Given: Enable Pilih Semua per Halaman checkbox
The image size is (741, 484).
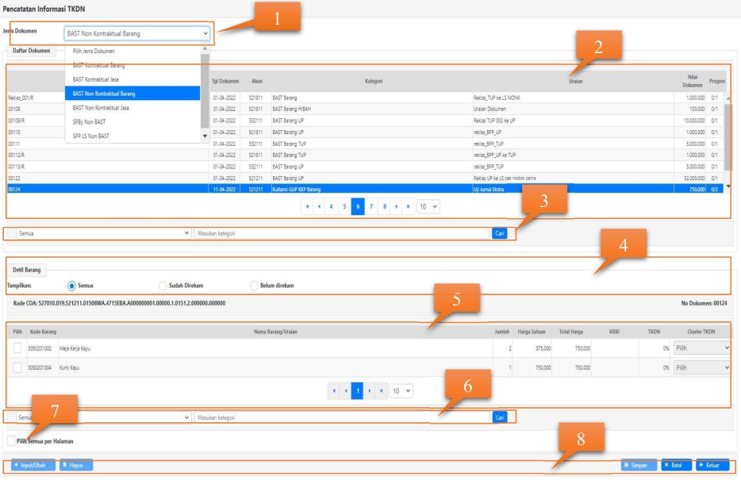Looking at the screenshot, I should [x=10, y=441].
